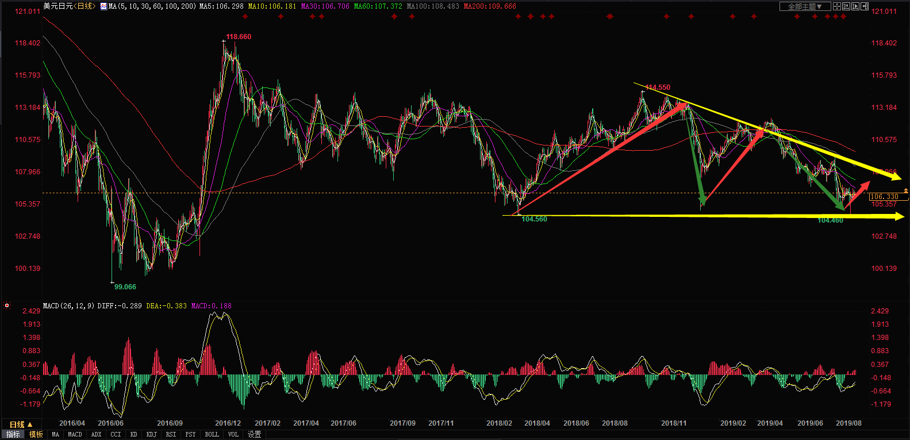The image size is (910, 440).
Task: Click the 2016/12 date on time axis
Action: tap(228, 423)
